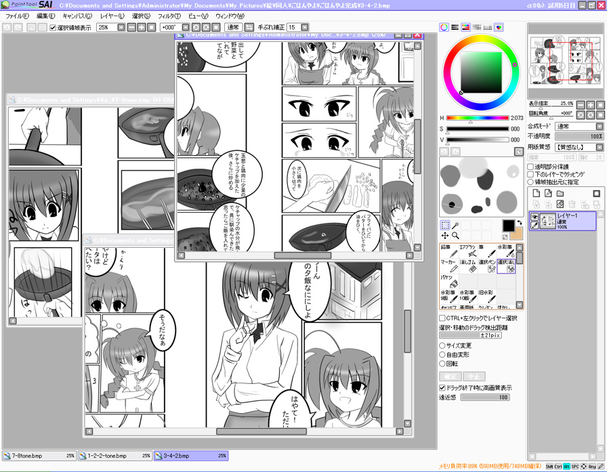Open the 編集 menu
The height and width of the screenshot is (472, 607).
45,16
